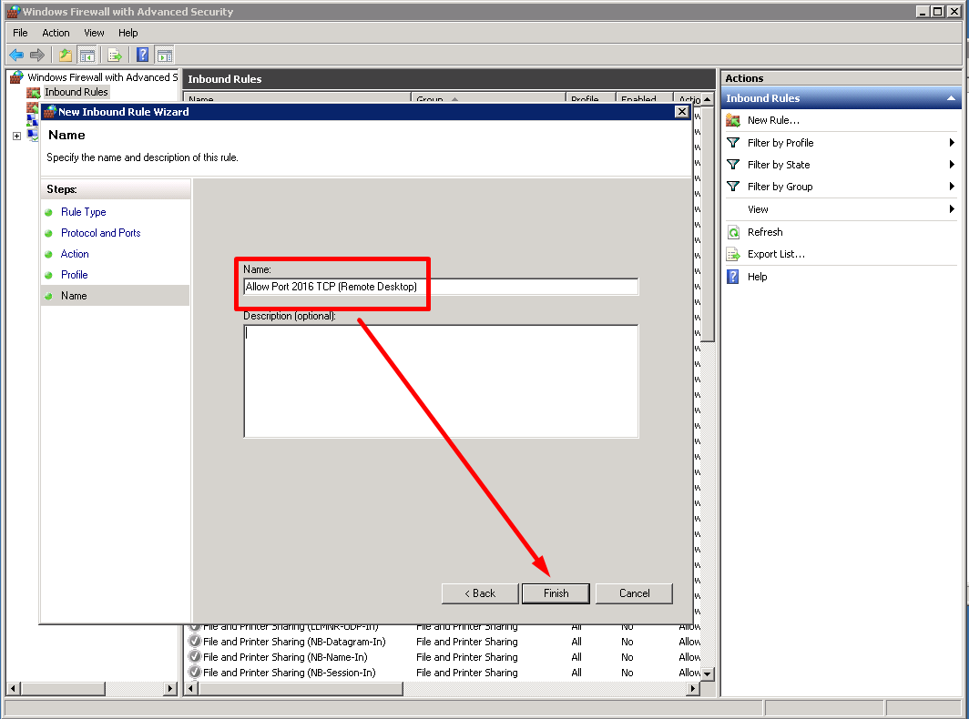Click the Finish button in the wizard
The width and height of the screenshot is (969, 719).
pos(556,592)
